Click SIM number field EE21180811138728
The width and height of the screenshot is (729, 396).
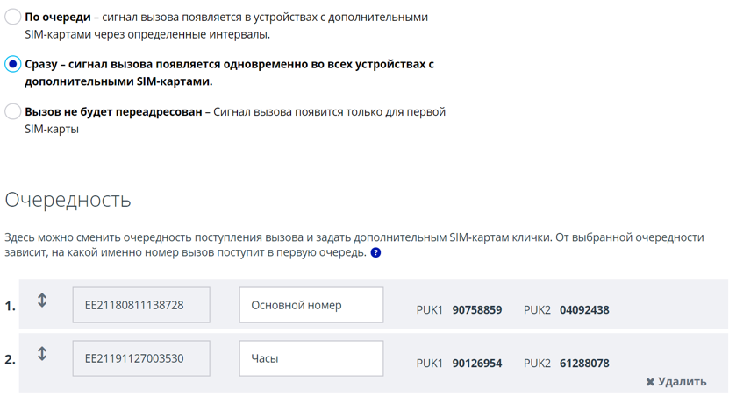click(x=141, y=305)
